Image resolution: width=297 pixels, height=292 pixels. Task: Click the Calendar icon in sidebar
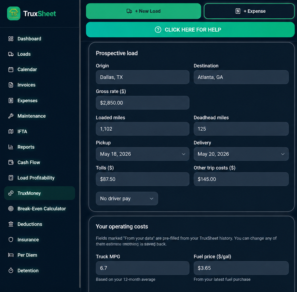pyautogui.click(x=11, y=70)
